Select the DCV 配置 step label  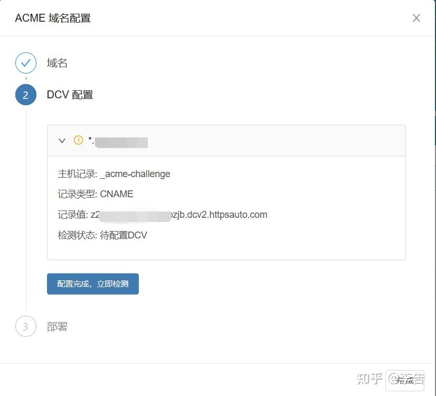click(70, 95)
